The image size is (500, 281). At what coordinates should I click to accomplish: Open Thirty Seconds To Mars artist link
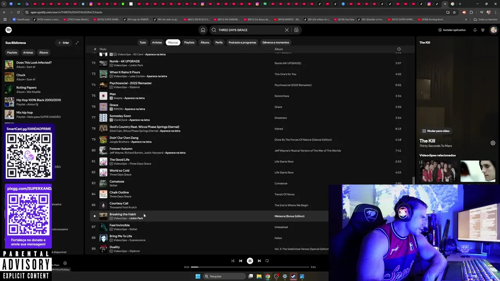click(x=436, y=146)
